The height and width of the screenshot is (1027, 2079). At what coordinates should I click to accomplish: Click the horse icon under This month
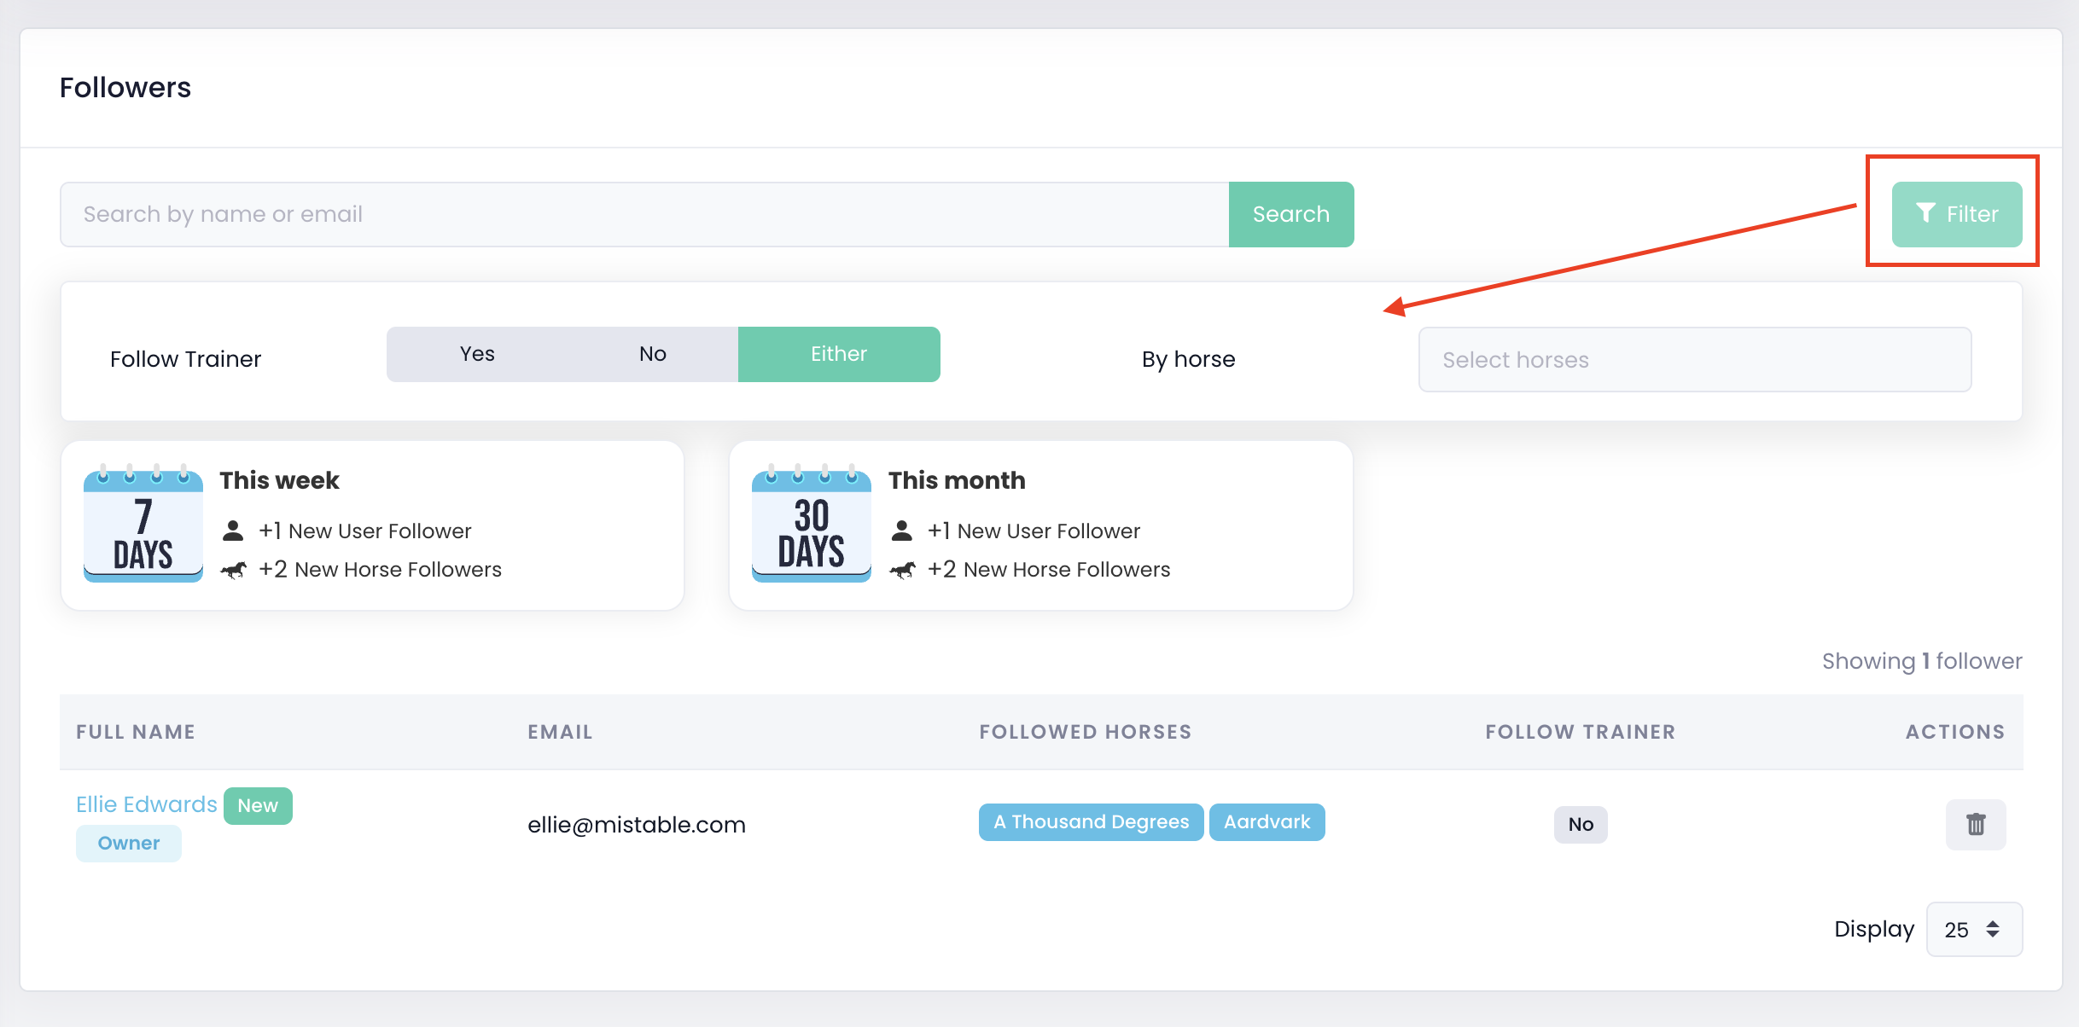(903, 570)
